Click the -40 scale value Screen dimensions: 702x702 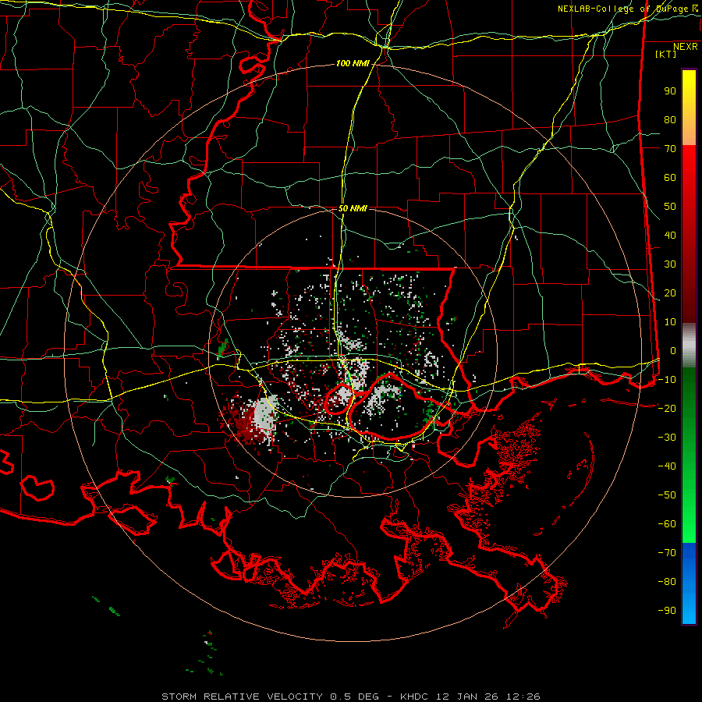click(667, 466)
